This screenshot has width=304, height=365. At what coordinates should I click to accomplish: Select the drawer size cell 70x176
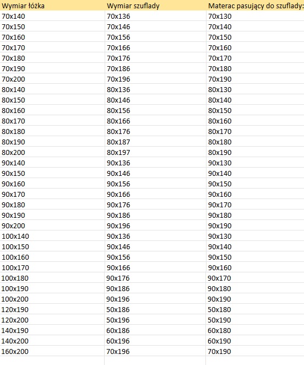pyautogui.click(x=155, y=58)
